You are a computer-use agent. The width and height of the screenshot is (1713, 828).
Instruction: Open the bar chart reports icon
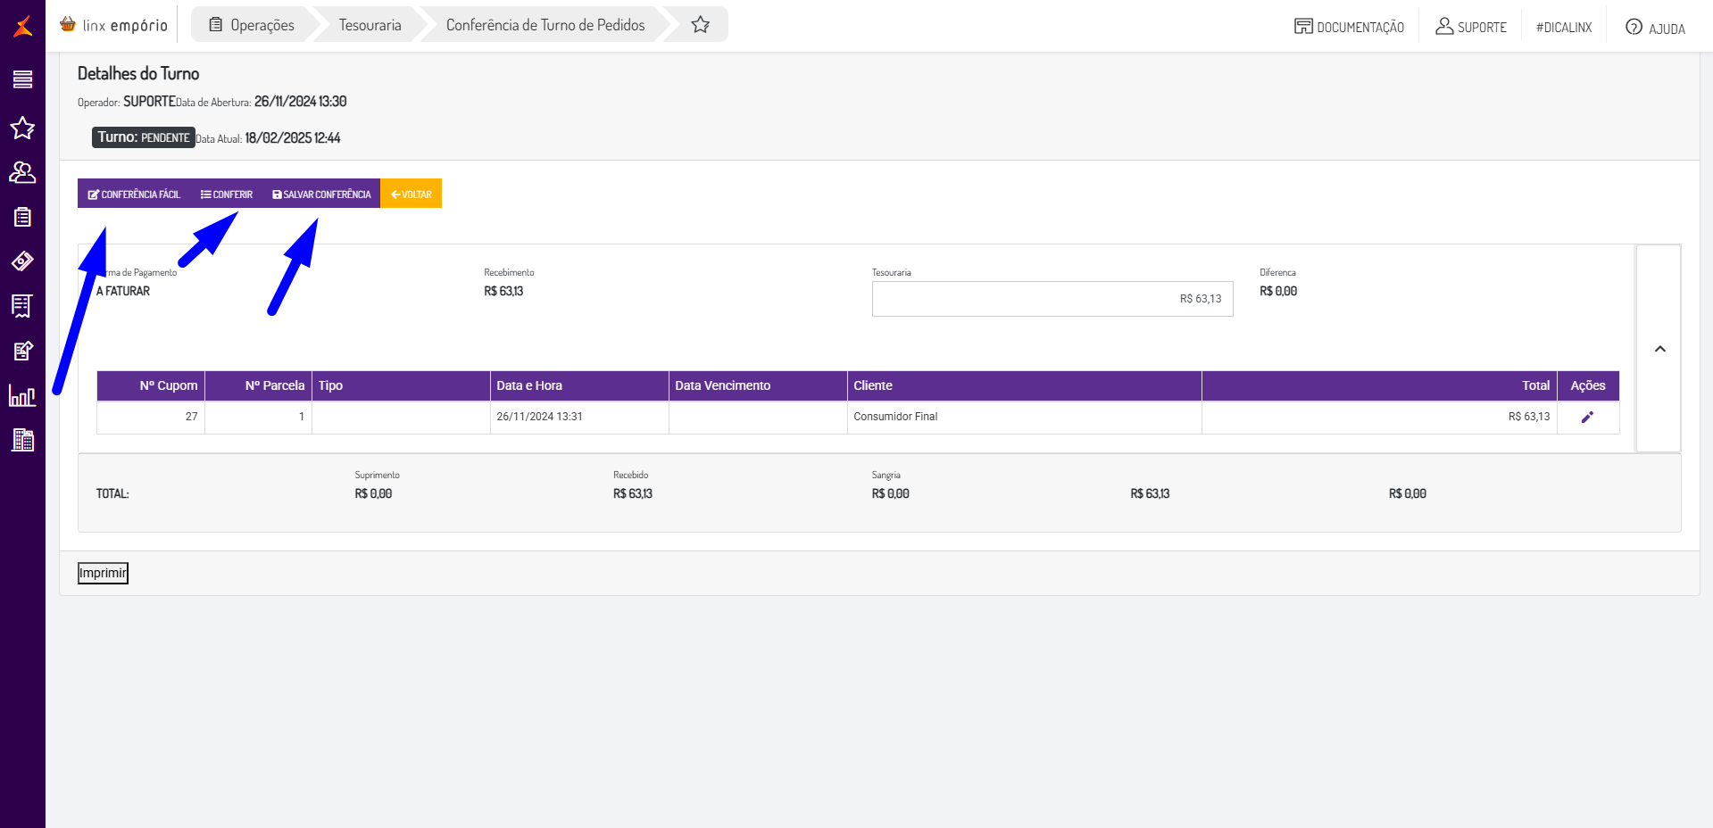(22, 395)
